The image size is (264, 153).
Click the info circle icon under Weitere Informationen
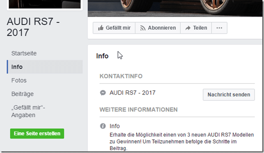(103, 126)
